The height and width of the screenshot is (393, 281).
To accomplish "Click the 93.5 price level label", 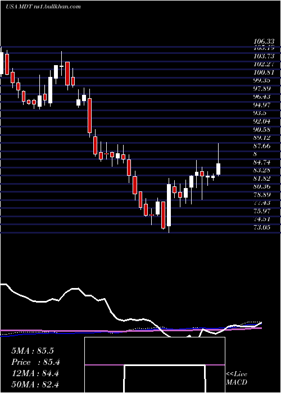I will click(x=260, y=113).
